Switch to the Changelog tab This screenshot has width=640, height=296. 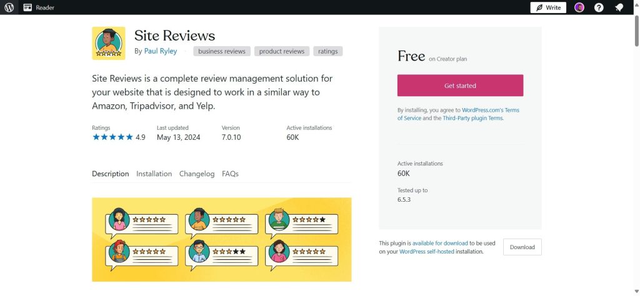tap(197, 174)
